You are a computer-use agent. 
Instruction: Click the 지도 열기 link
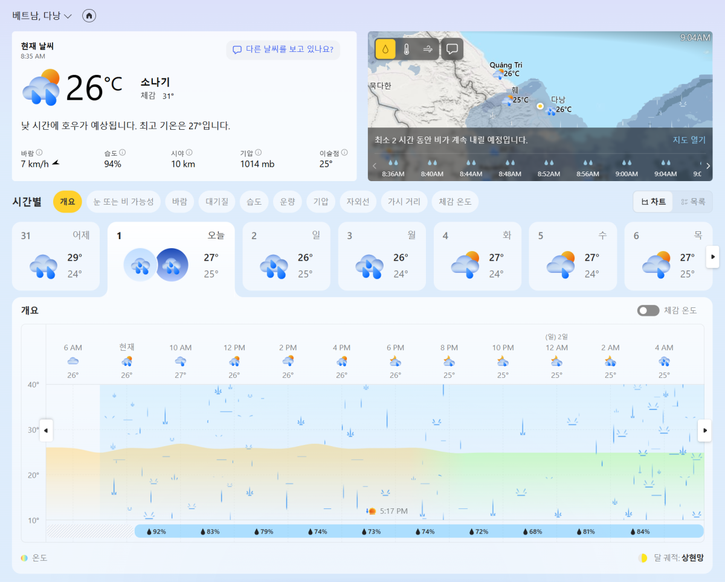pos(689,139)
